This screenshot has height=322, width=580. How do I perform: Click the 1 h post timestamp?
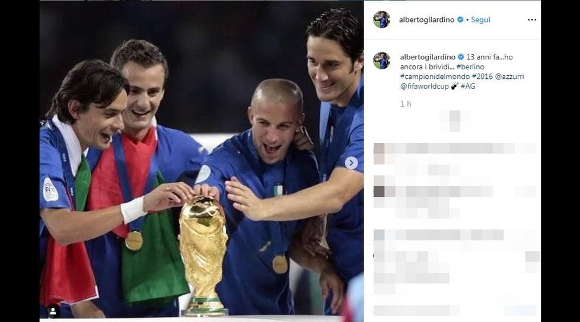(406, 104)
